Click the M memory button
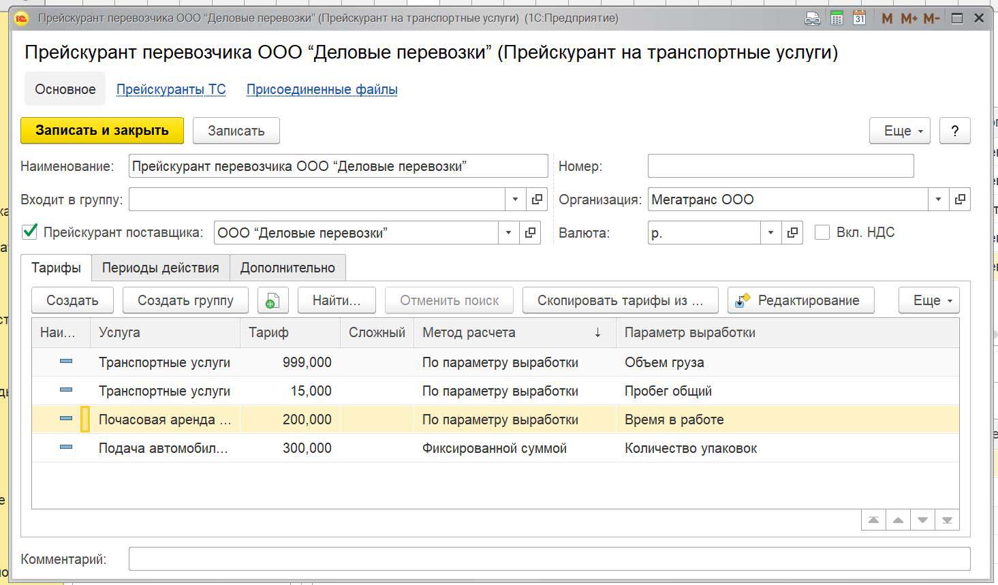The height and width of the screenshot is (585, 998). tap(886, 18)
